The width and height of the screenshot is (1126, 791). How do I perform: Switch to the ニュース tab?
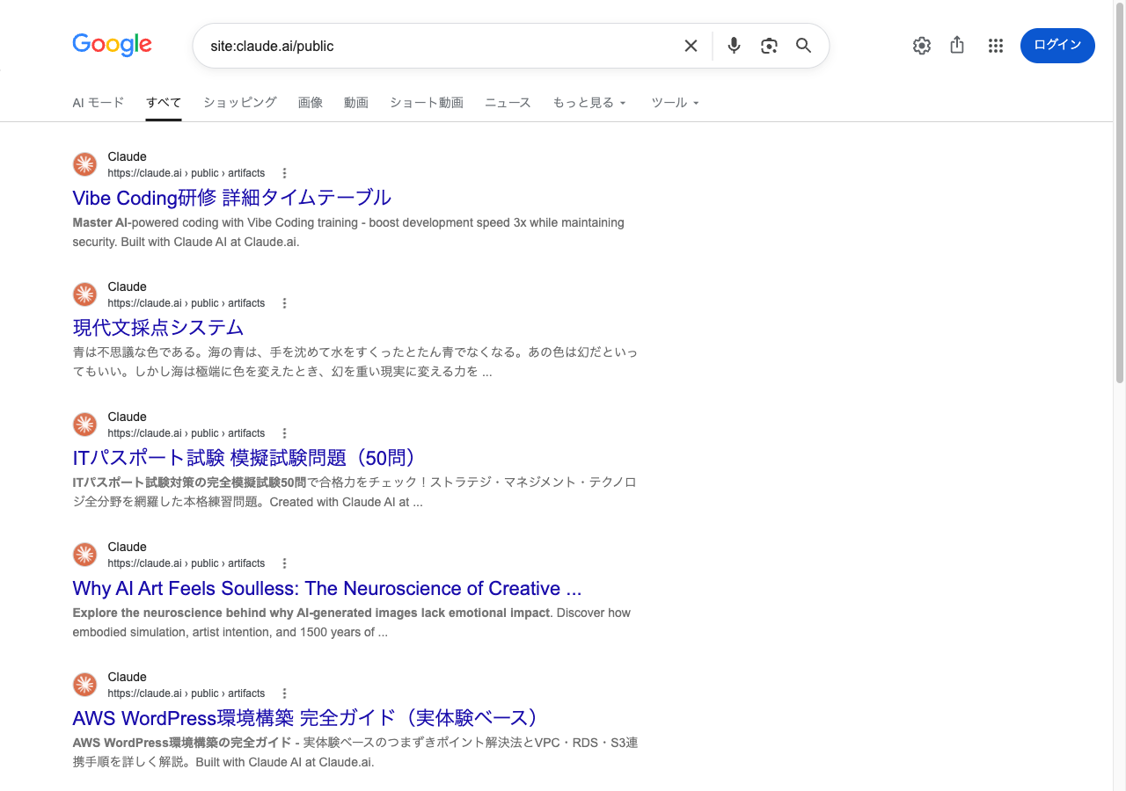point(508,103)
